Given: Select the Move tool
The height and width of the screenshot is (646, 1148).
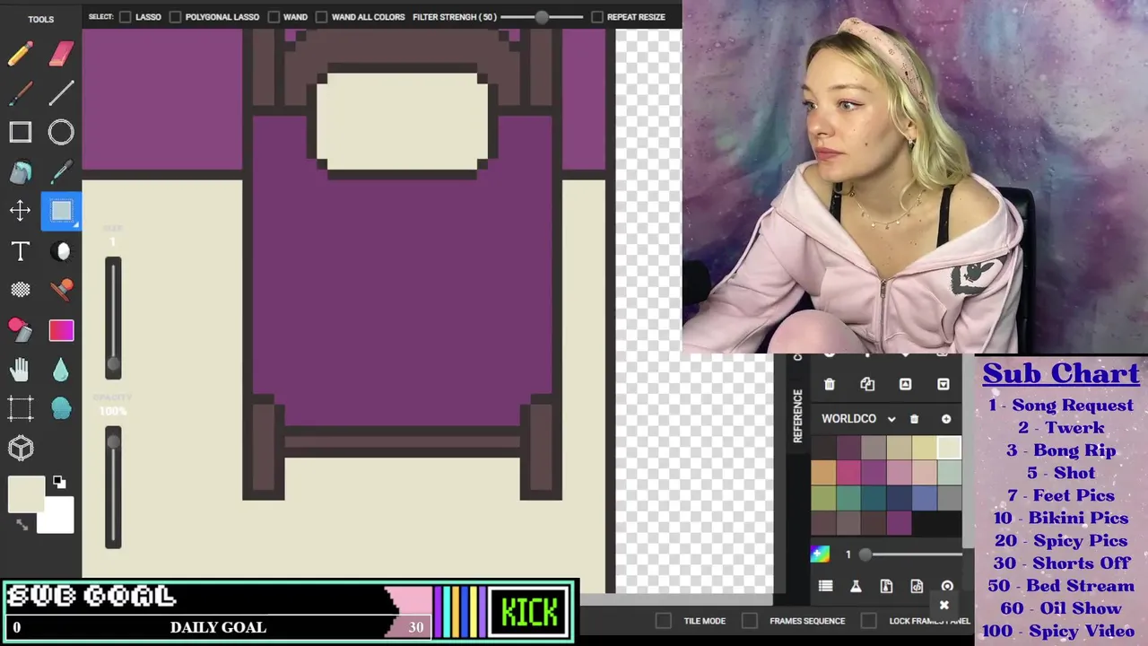Looking at the screenshot, I should [x=20, y=211].
